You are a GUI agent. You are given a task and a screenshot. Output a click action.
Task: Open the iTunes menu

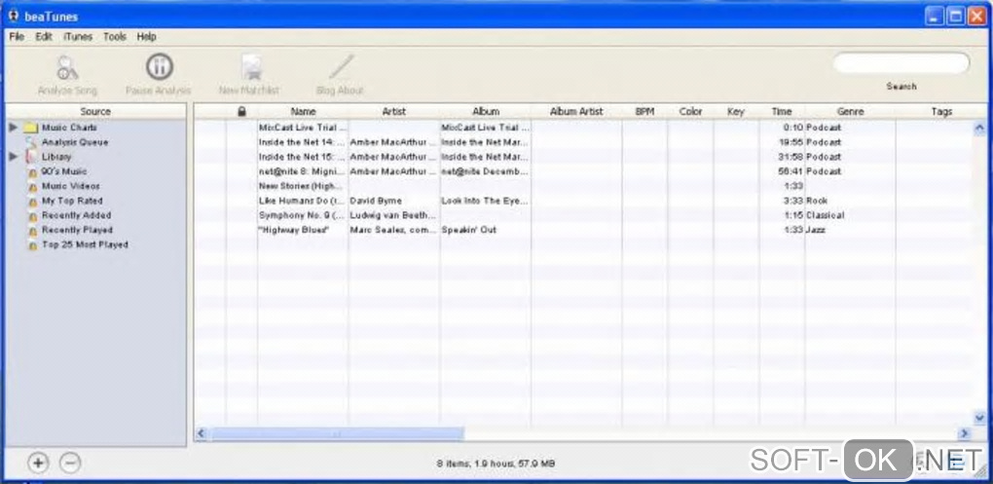[x=78, y=37]
